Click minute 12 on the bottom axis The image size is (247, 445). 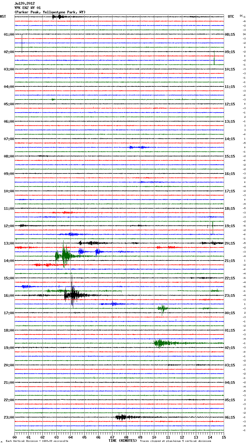click(x=182, y=437)
